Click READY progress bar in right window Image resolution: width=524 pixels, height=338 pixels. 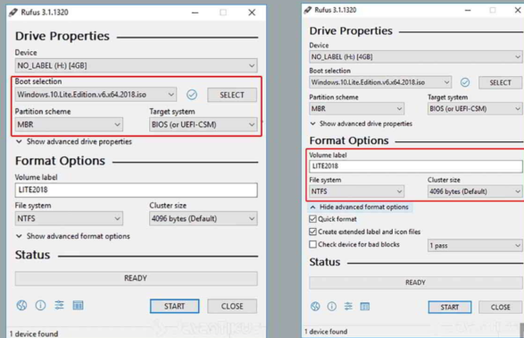[x=415, y=283]
